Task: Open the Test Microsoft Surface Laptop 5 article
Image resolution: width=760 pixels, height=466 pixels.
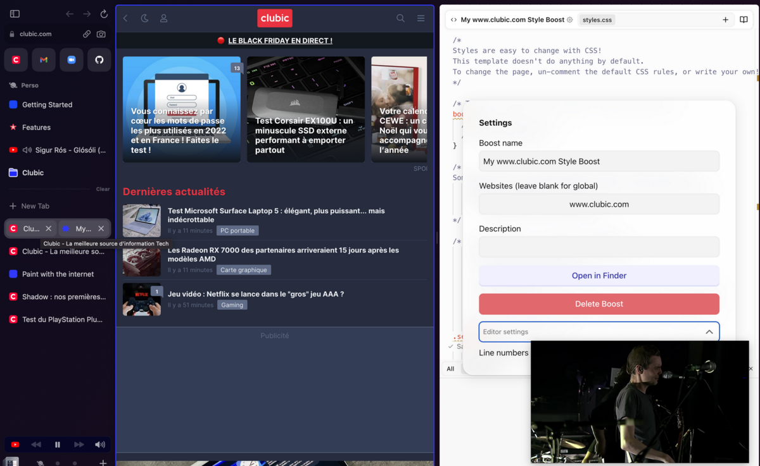Action: click(x=276, y=215)
